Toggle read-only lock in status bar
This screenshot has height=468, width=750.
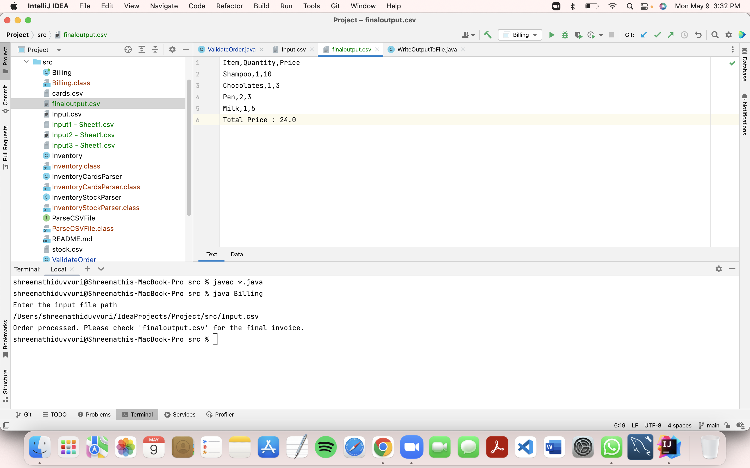(727, 425)
